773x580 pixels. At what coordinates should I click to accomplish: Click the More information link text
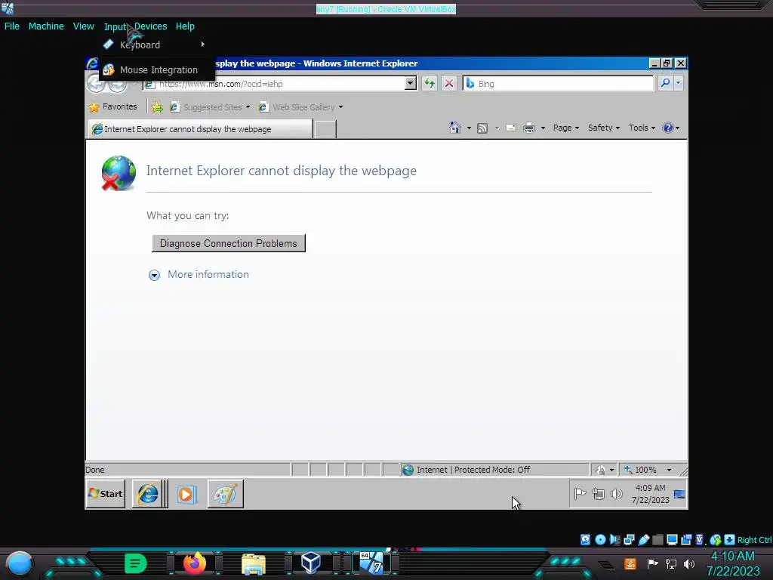click(x=208, y=274)
